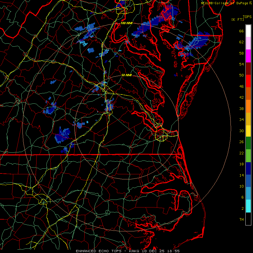Click the "18" legend value
Screen dimensions: 253x253
241,164
